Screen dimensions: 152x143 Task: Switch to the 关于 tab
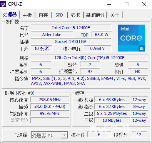115,15
